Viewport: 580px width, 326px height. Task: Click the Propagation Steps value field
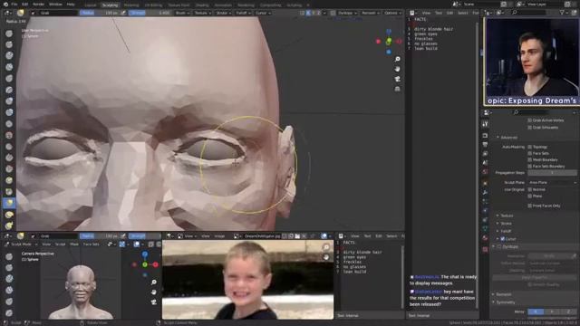(552, 173)
